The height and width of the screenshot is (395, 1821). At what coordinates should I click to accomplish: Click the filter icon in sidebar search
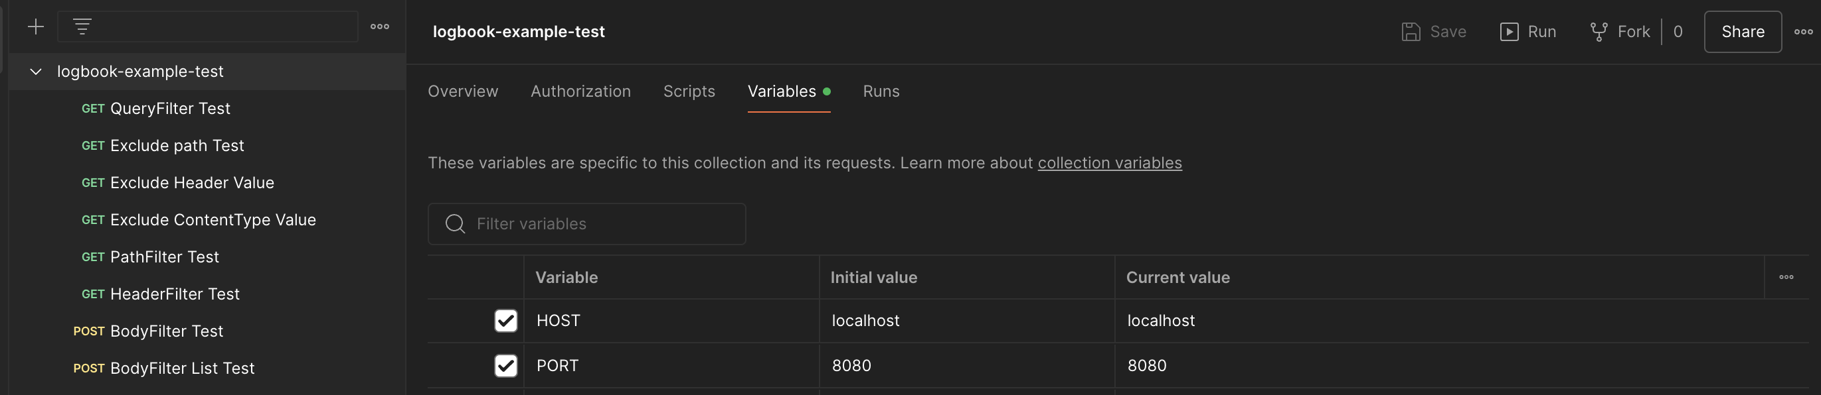pyautogui.click(x=82, y=27)
